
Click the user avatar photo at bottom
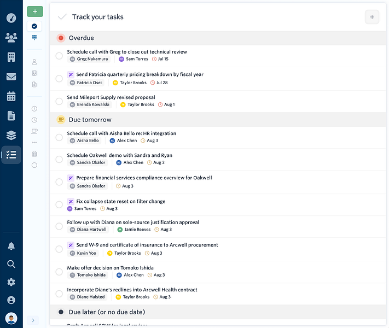(x=11, y=318)
